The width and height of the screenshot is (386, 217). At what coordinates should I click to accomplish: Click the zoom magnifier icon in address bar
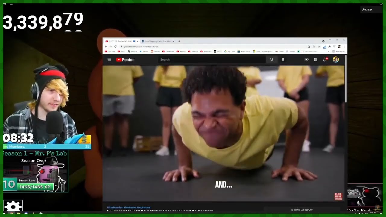pos(314,47)
